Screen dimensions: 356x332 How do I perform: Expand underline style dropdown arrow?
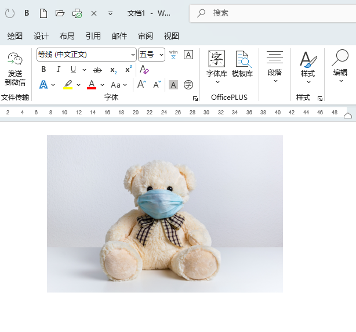coord(84,70)
